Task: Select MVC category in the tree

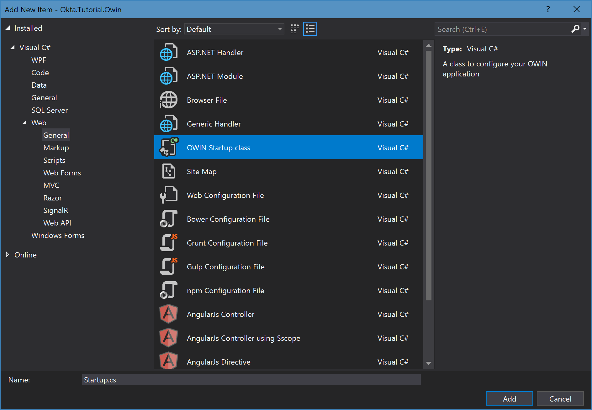Action: [x=51, y=185]
